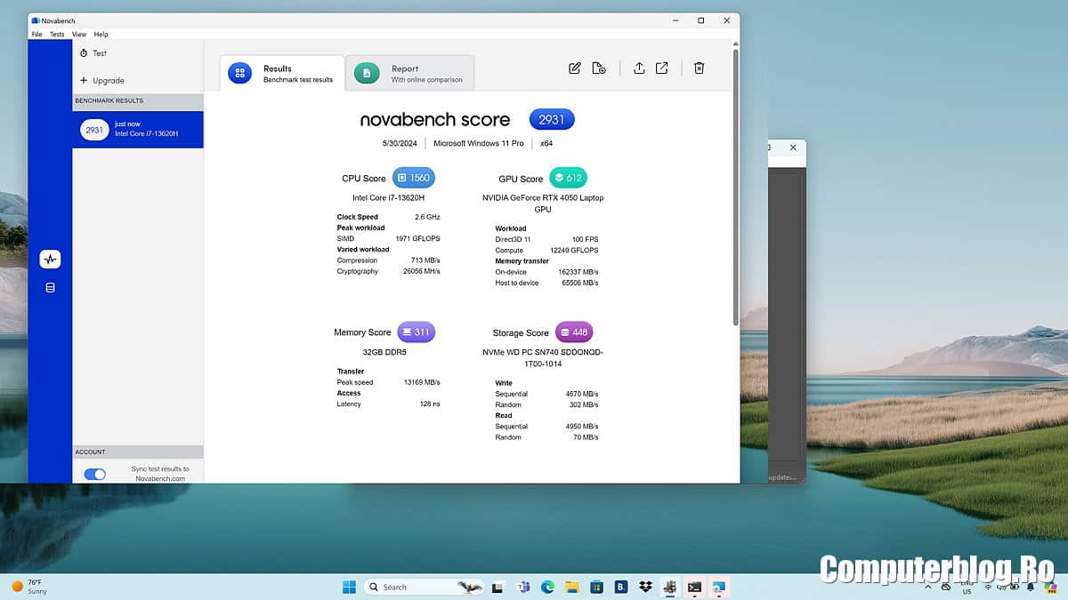Open the View menu
The width and height of the screenshot is (1068, 600).
79,35
